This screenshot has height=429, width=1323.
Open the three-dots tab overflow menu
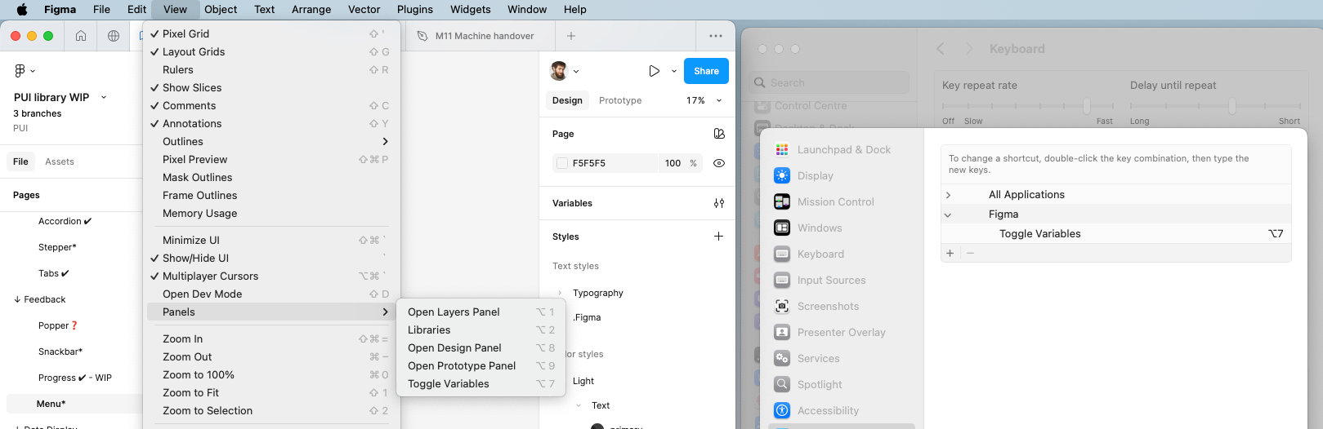[x=716, y=36]
